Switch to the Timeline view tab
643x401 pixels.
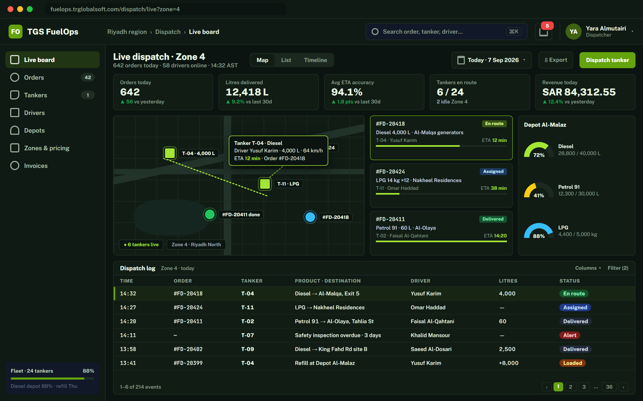tap(315, 60)
